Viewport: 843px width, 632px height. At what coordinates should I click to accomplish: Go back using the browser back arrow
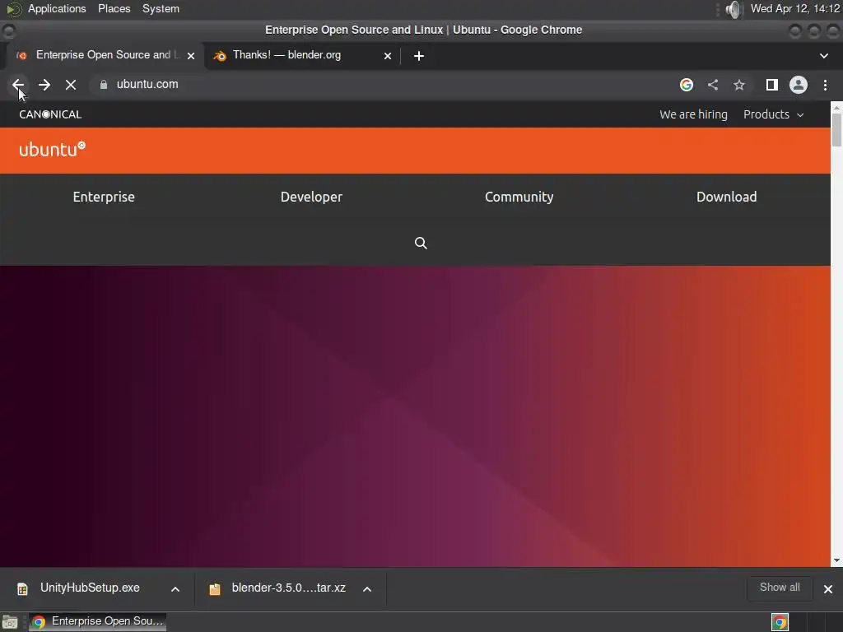(x=18, y=85)
